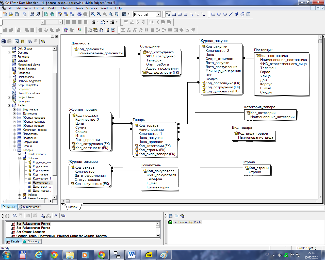Click the Сотрудники entity in the diagram

tap(161, 62)
